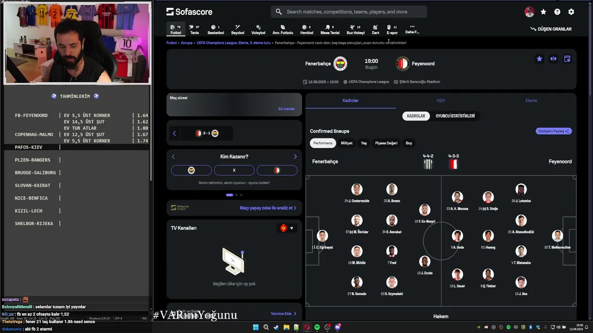Go to previous leg using left arrow

coord(174,133)
